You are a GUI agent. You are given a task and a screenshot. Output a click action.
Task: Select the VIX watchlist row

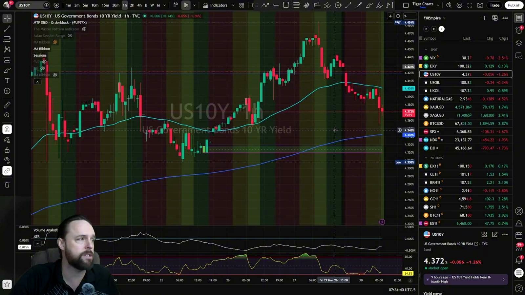coord(466,58)
